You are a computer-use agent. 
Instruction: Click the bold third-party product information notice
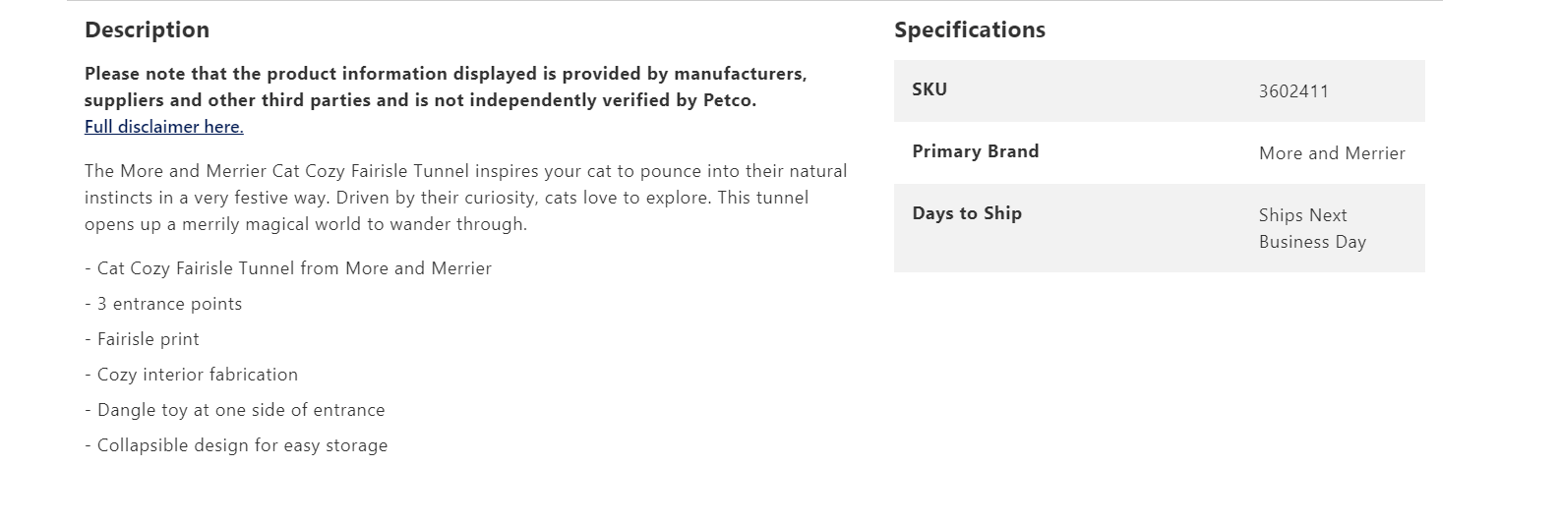tap(445, 87)
